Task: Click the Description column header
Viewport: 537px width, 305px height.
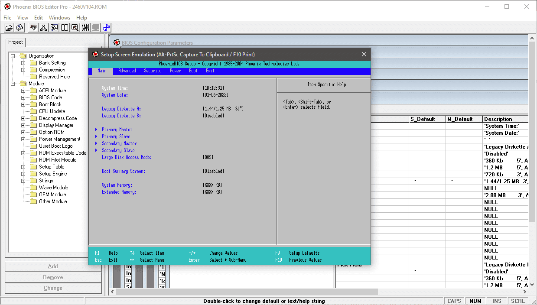Action: coord(506,119)
